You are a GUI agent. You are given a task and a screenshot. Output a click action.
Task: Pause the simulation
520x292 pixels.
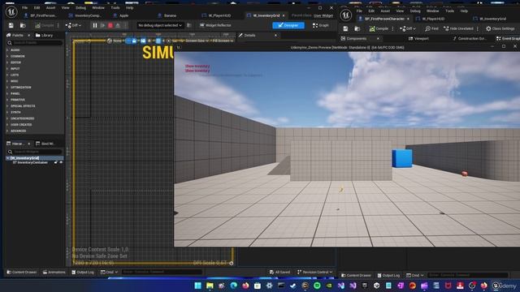95,25
